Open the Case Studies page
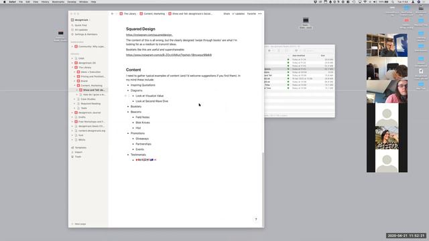Image resolution: width=429 pixels, height=241 pixels. pos(88,99)
